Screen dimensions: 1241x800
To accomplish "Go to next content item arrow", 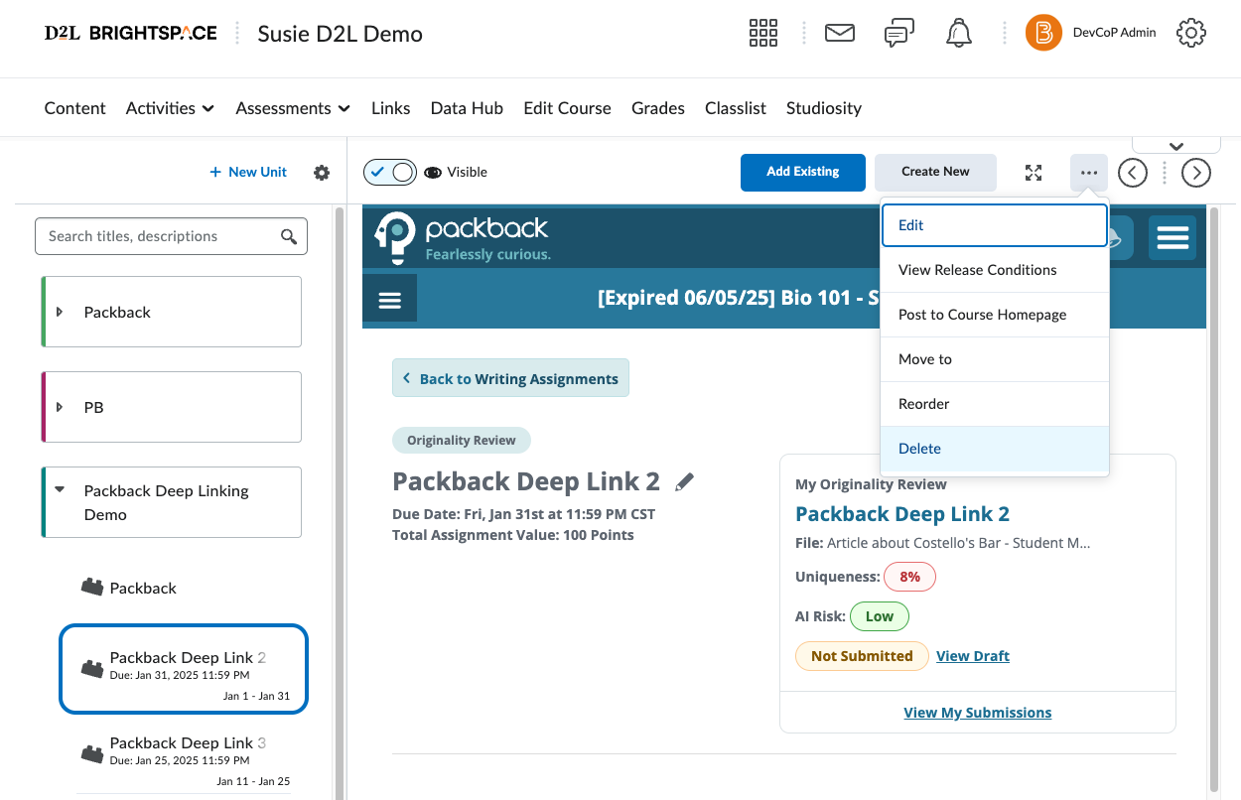I will tap(1196, 173).
